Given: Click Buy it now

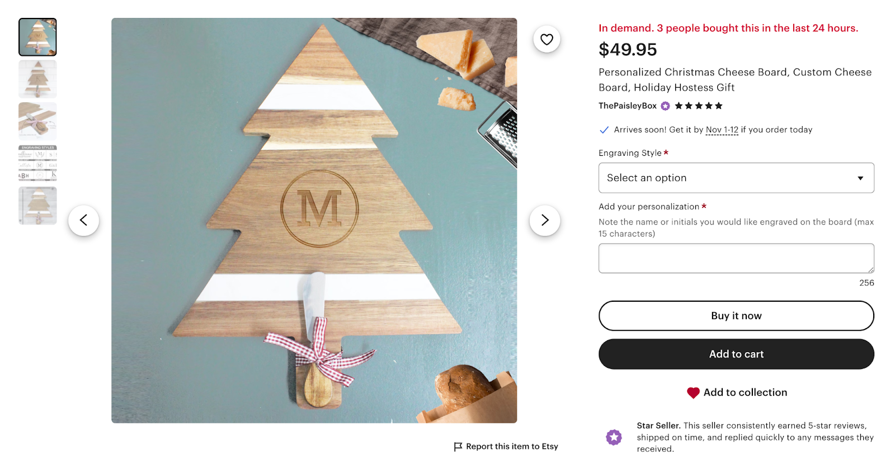Looking at the screenshot, I should click(x=736, y=315).
